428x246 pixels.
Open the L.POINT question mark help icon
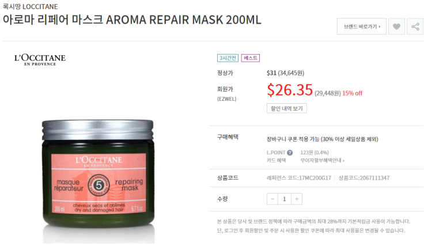[x=290, y=153]
